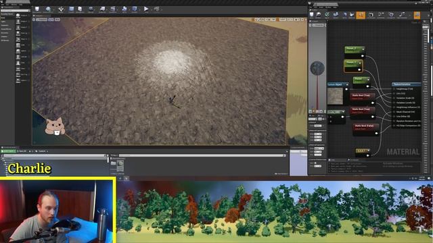Viewport: 433px width, 243px height.
Task: Click Clean Up icon in Material Editor
Action: click(x=352, y=15)
